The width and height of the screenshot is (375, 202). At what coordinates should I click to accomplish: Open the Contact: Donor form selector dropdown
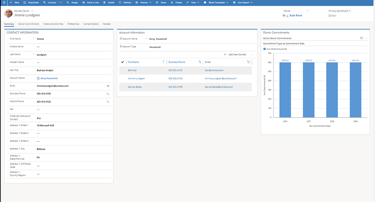(32, 11)
